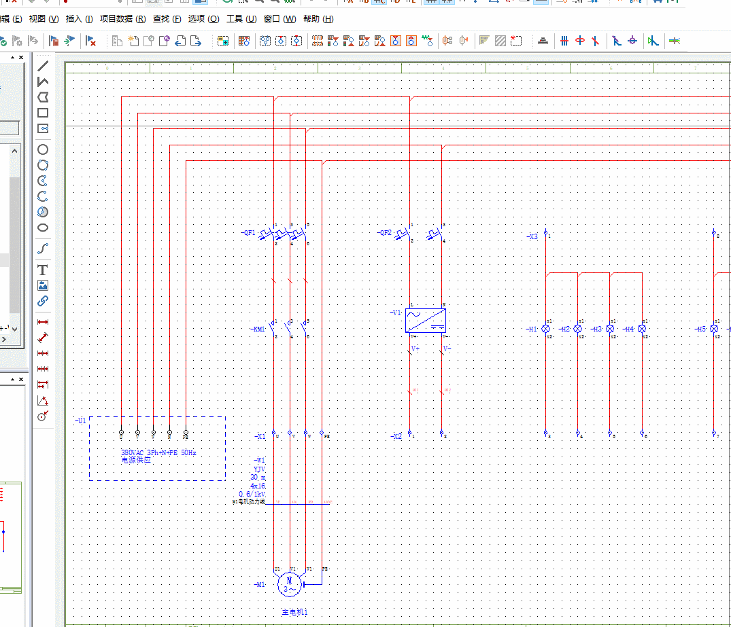
Task: Open the 插入 (I) menu
Action: (80, 19)
